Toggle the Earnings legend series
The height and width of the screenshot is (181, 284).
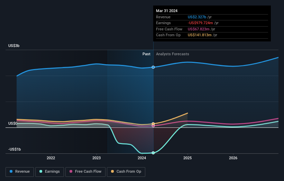click(x=49, y=172)
